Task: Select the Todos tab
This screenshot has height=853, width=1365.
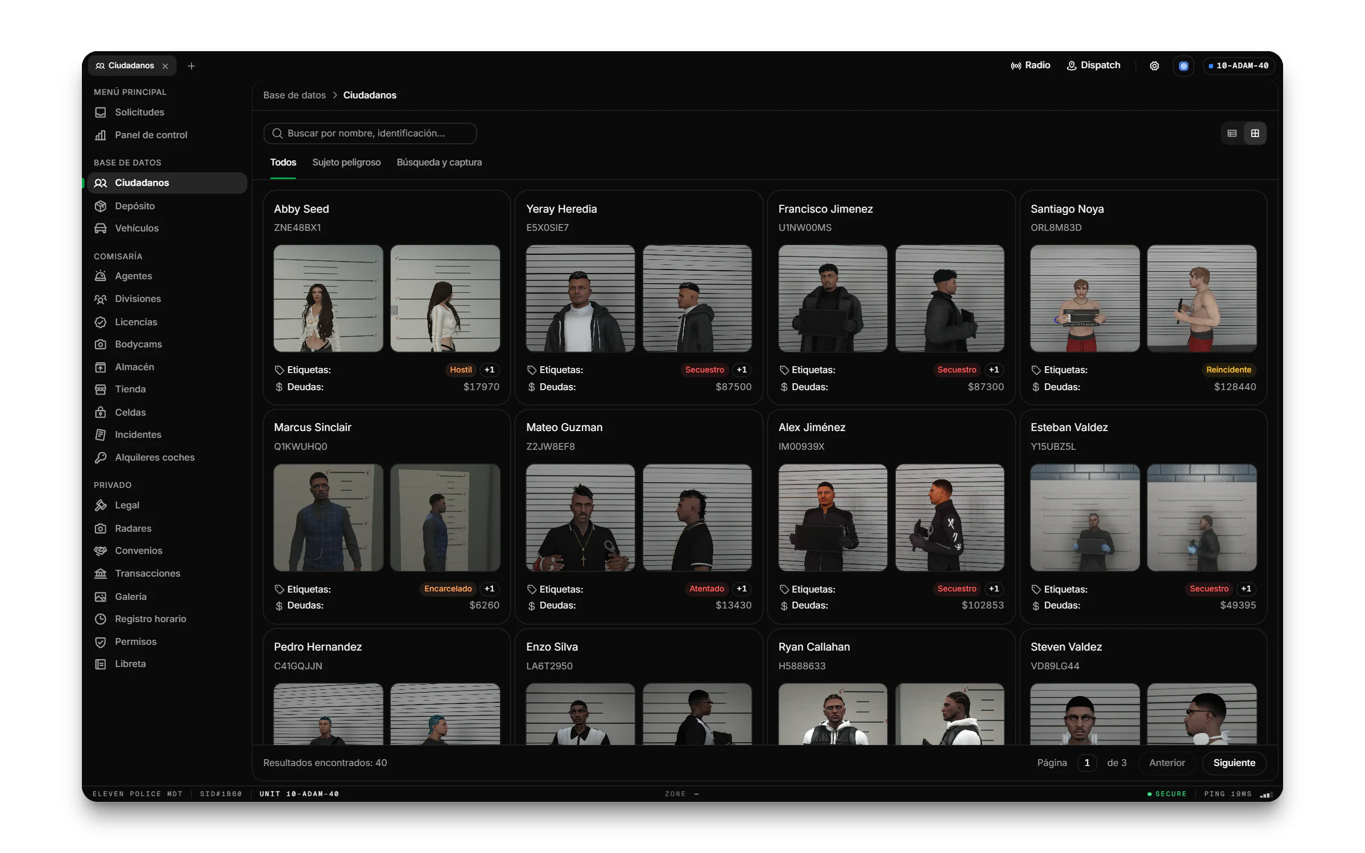Action: (x=283, y=162)
